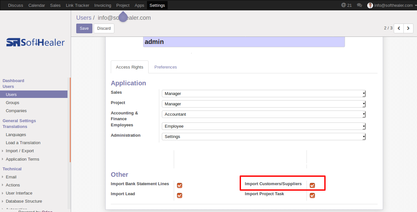The image size is (417, 212).
Task: Open the Sales access level dropdown
Action: coord(264,94)
